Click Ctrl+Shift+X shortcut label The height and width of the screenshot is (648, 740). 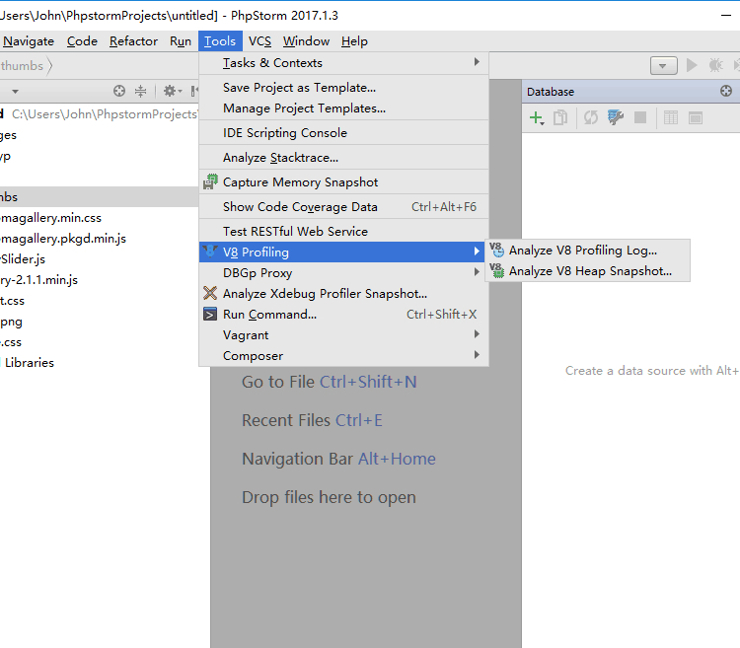point(441,315)
